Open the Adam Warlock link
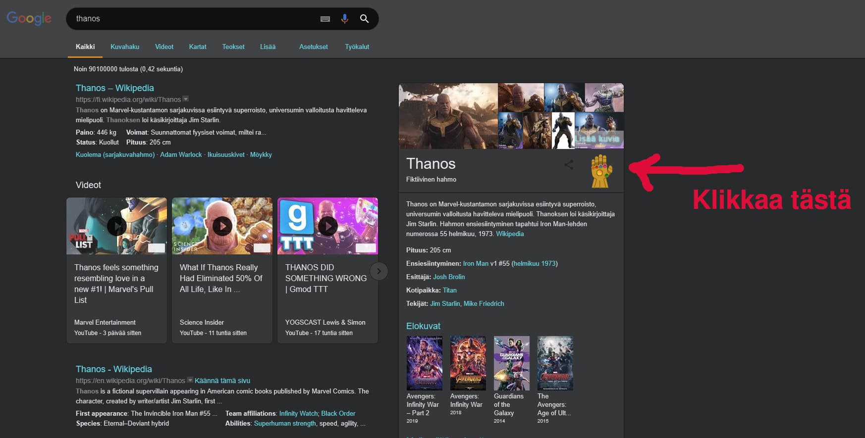 [x=181, y=154]
